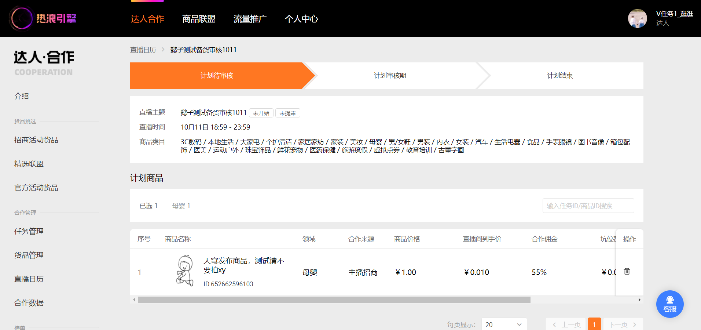The image size is (701, 330).
Task: Click horizontal scrollbar left arrow
Action: [x=134, y=300]
